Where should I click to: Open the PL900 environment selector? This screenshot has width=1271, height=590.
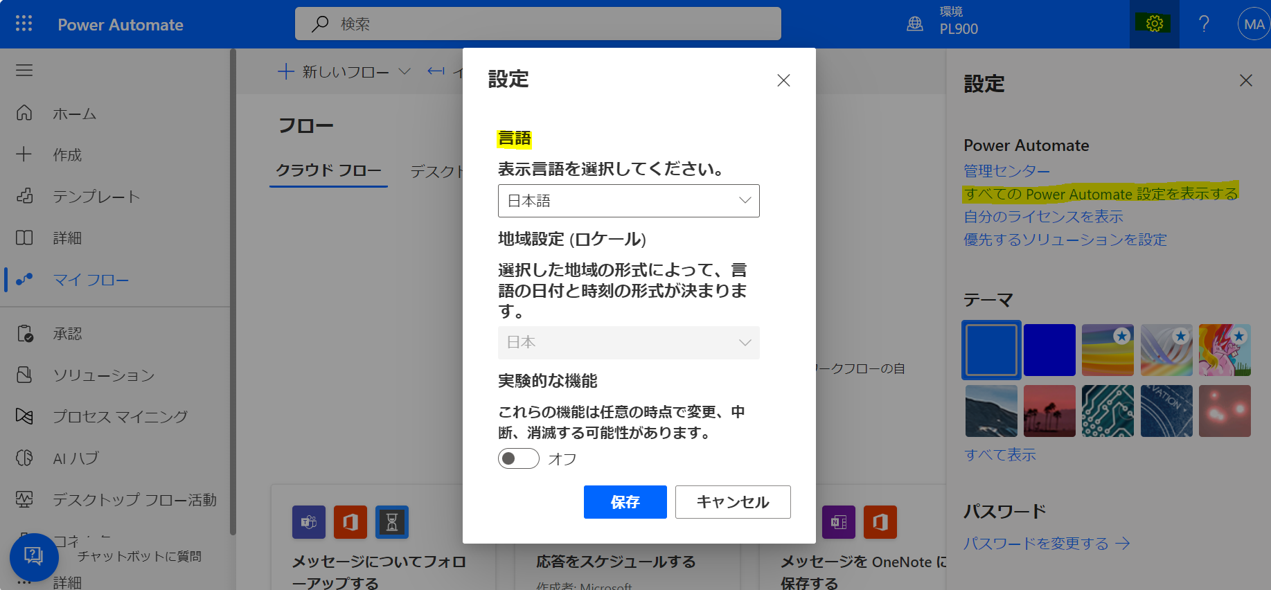point(959,21)
